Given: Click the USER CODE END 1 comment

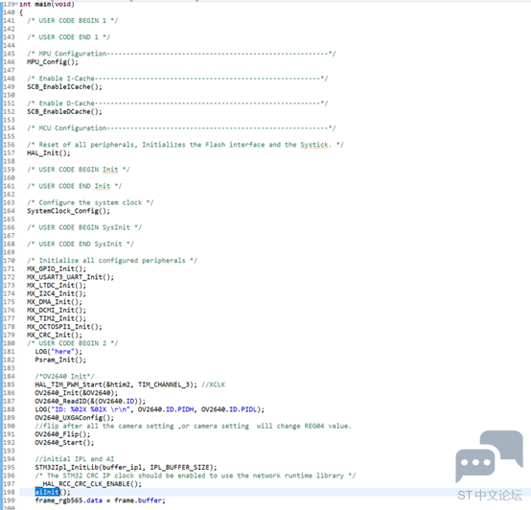Looking at the screenshot, I should (68, 37).
